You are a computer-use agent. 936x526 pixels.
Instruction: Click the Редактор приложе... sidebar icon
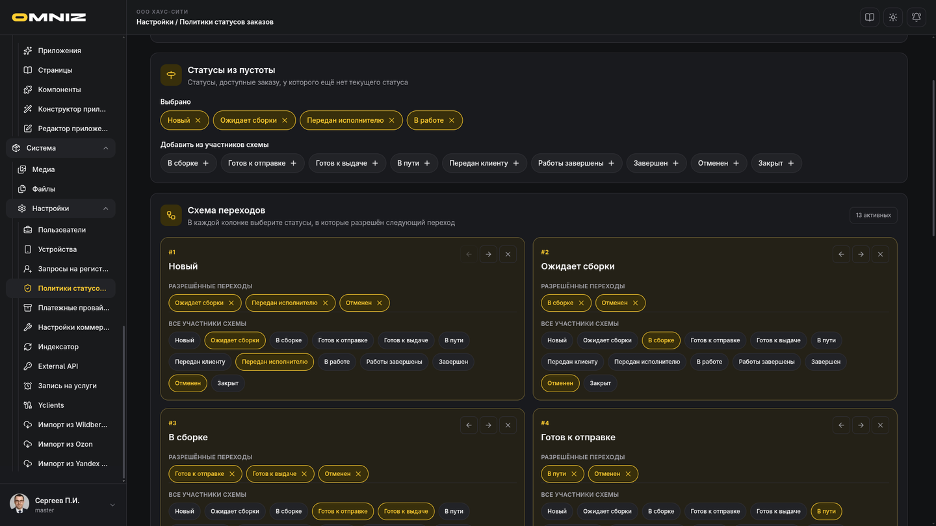pyautogui.click(x=28, y=129)
